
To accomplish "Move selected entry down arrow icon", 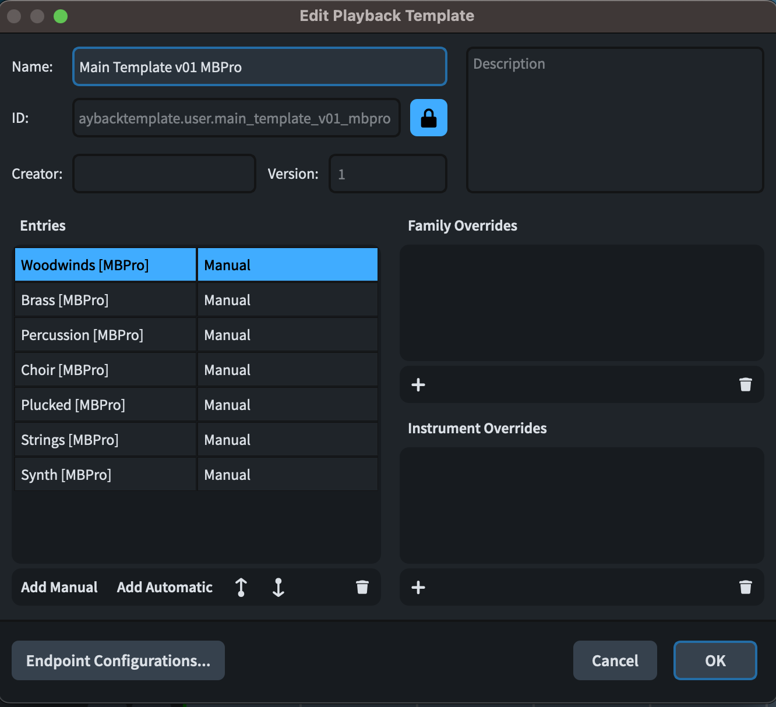I will click(x=278, y=587).
